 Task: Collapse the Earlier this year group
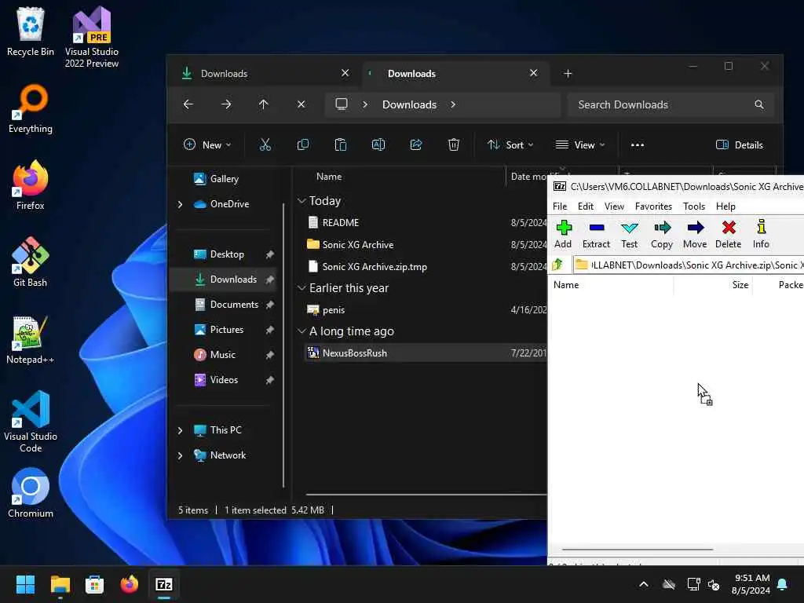point(301,288)
